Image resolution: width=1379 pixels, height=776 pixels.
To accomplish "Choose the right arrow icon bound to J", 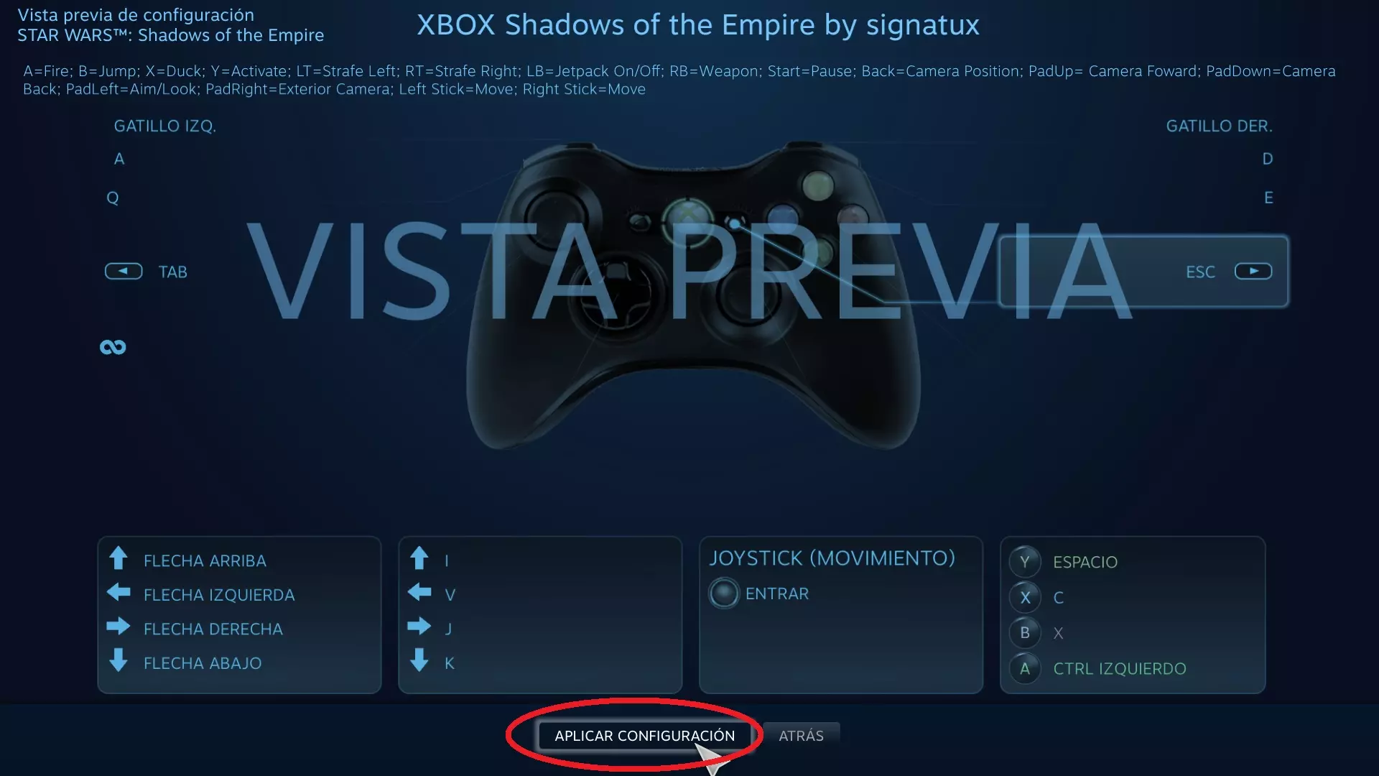I will tap(419, 627).
